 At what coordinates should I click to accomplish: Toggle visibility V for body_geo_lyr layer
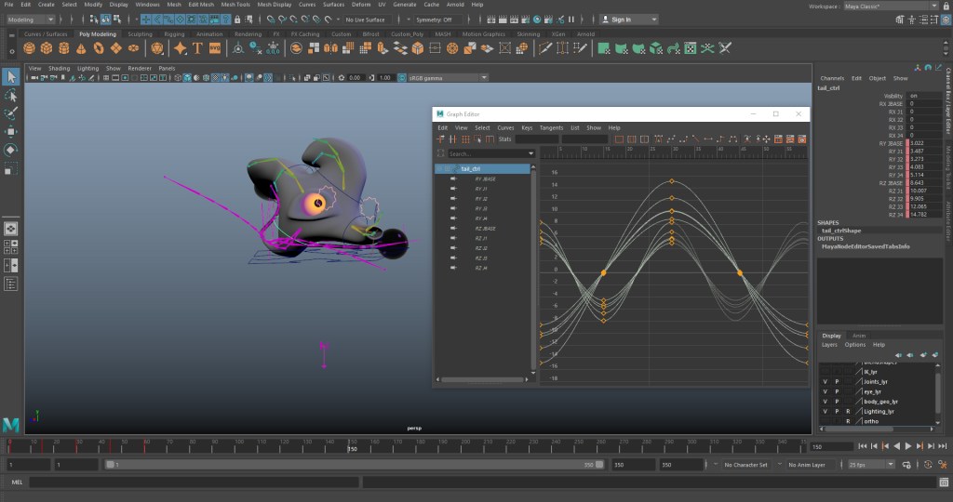pyautogui.click(x=825, y=401)
